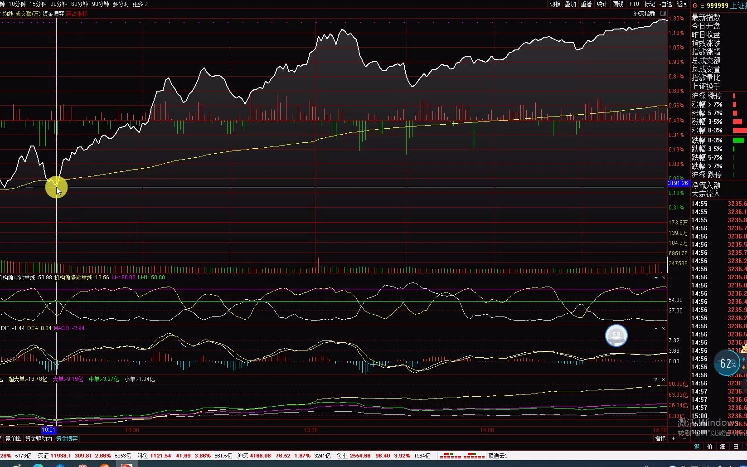This screenshot has height=467, width=747.
Task: Open the list icon beside 999999
Action: (702, 5)
